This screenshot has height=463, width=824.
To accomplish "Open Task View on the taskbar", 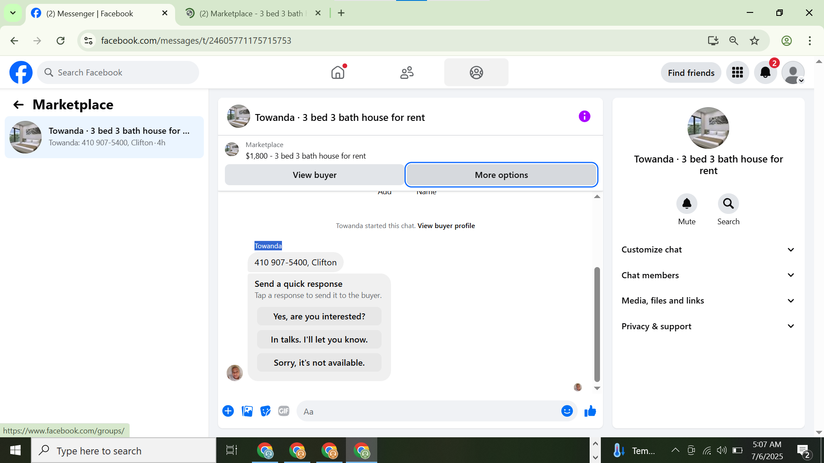I will pyautogui.click(x=232, y=450).
